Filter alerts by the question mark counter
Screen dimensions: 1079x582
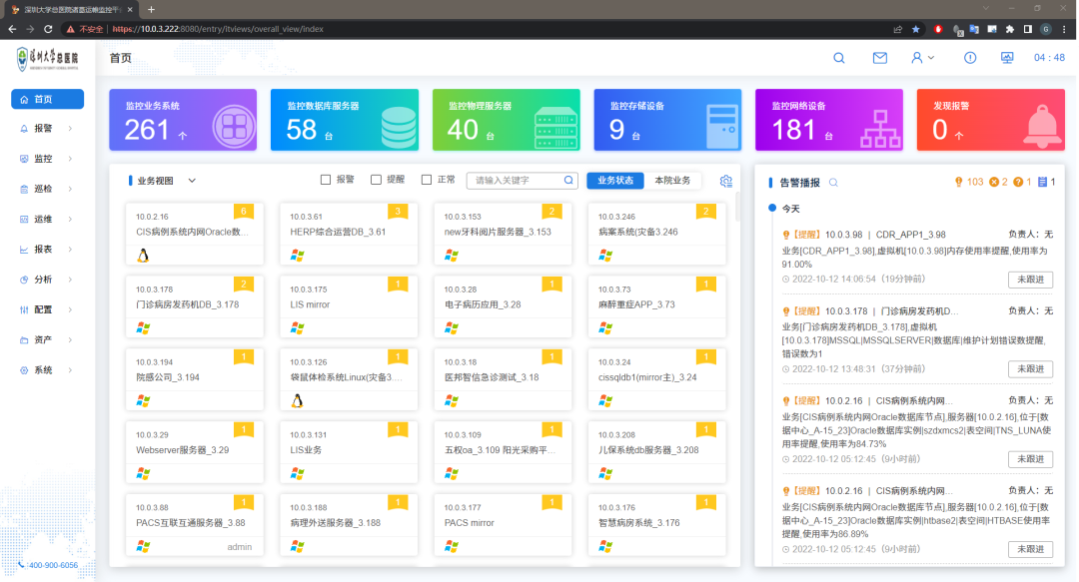pos(1023,183)
